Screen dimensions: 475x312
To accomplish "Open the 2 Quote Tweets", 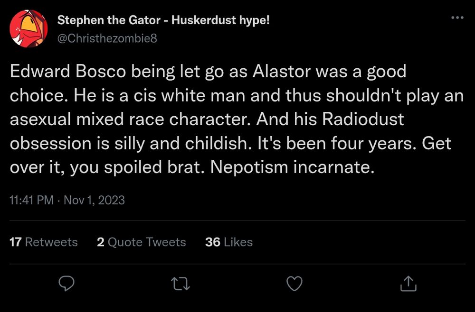I will [140, 242].
